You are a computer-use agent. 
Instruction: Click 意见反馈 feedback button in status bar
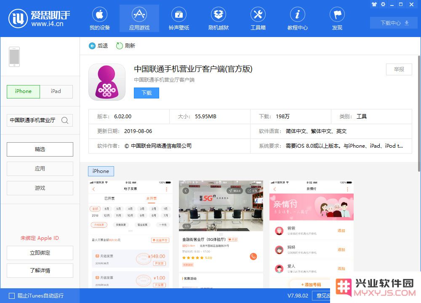pos(322,296)
